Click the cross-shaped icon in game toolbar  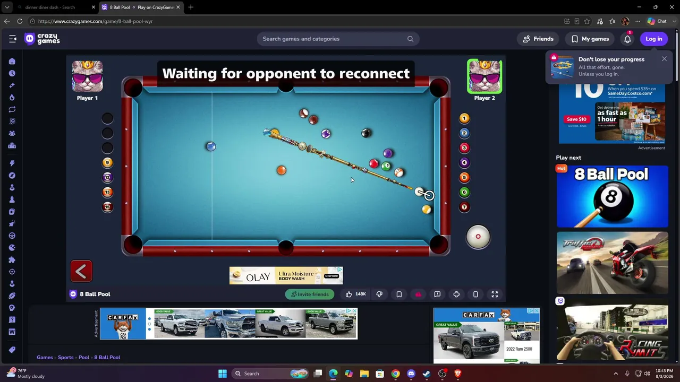pos(456,294)
